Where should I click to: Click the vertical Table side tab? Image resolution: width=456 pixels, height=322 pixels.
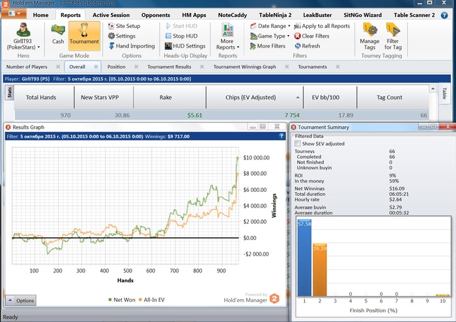click(444, 93)
